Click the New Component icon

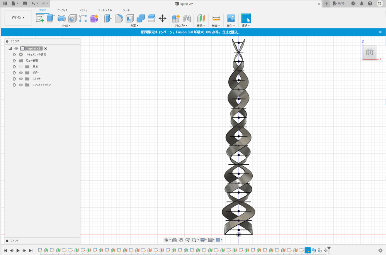[176, 19]
